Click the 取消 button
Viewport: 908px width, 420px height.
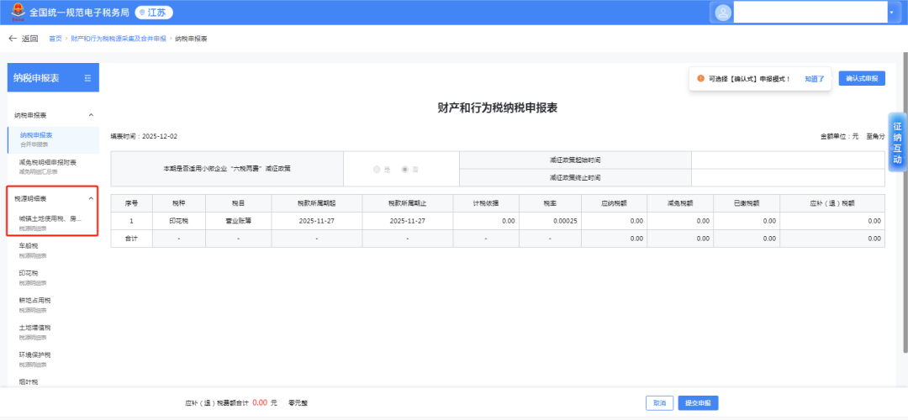(x=660, y=402)
